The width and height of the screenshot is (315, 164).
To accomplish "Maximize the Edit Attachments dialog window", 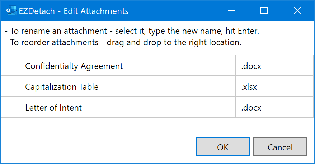I will (264, 10).
